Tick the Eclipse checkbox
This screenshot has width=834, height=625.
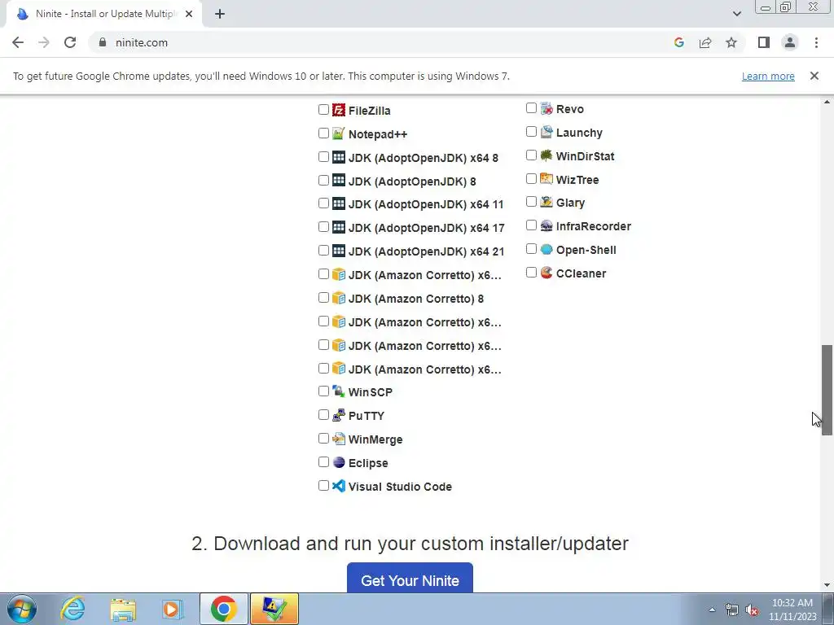pos(323,462)
